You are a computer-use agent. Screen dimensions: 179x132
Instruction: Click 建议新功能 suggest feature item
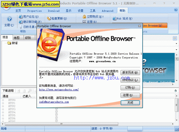pyautogui.click(x=30, y=22)
